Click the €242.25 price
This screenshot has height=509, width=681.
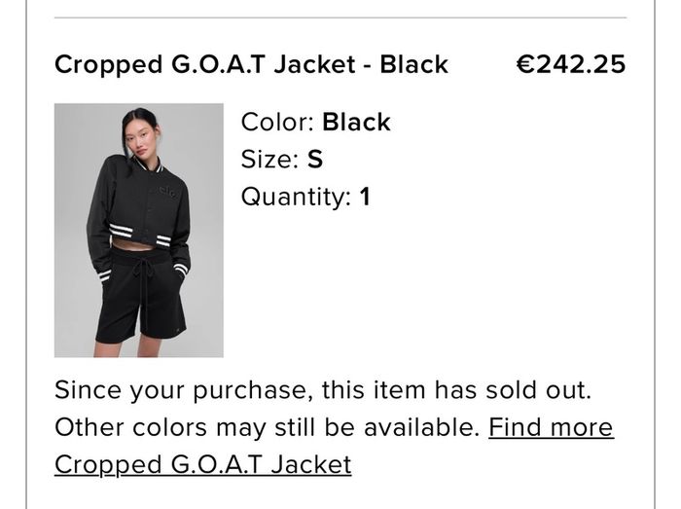[571, 64]
